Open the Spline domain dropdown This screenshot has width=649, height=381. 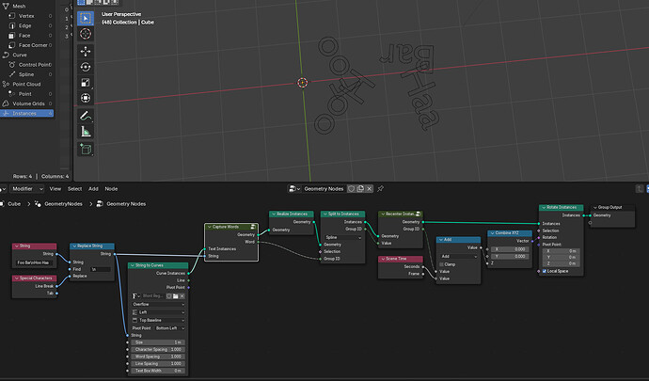pos(343,238)
